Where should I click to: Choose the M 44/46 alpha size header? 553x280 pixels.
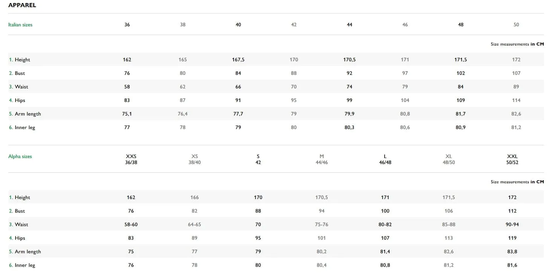click(322, 159)
